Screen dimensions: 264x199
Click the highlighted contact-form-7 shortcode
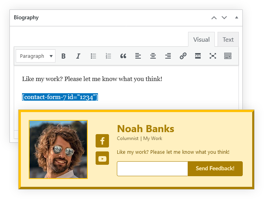click(60, 97)
